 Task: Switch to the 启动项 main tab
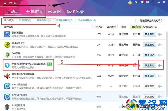[x=13, y=11]
